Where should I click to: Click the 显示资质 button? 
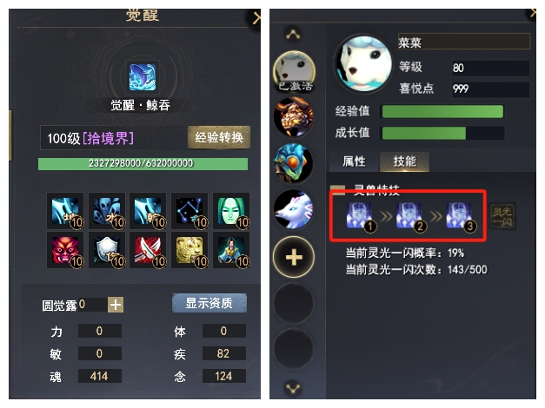pyautogui.click(x=209, y=303)
